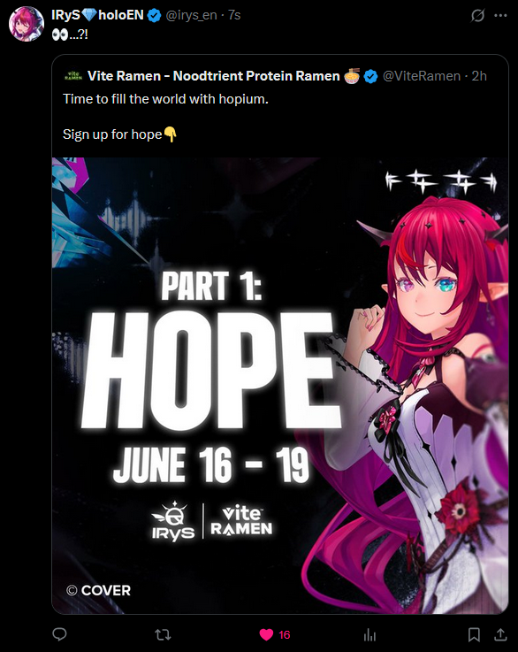Click quoted text 'Time to fill the world'
Image resolution: width=518 pixels, height=652 pixels.
(124, 99)
